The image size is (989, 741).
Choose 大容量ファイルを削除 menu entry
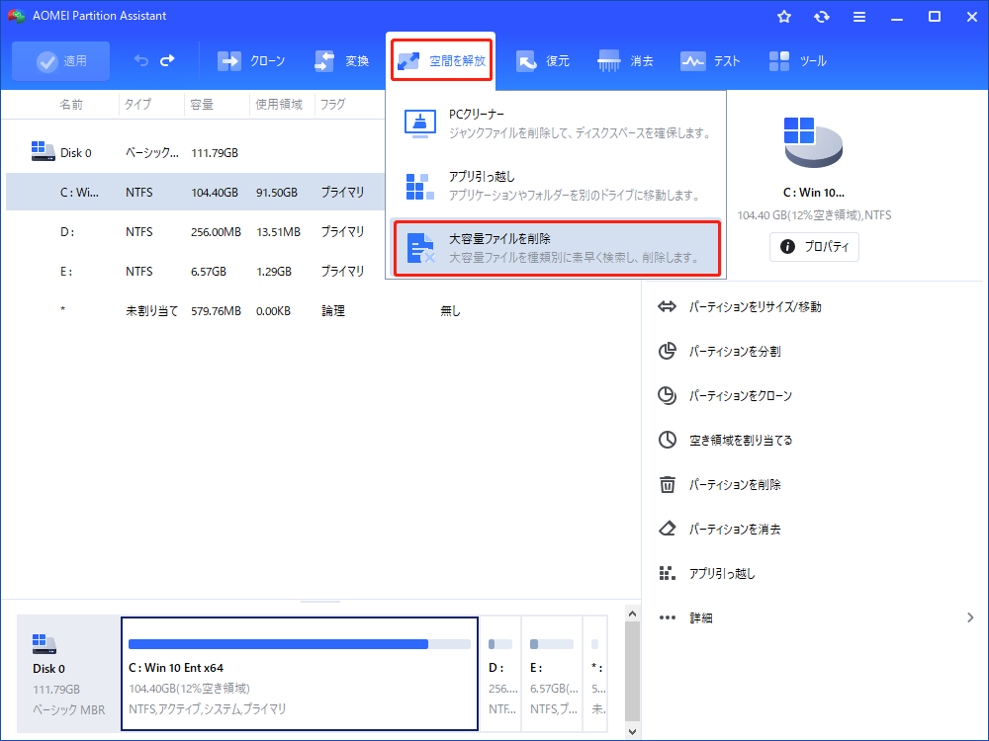[x=556, y=248]
